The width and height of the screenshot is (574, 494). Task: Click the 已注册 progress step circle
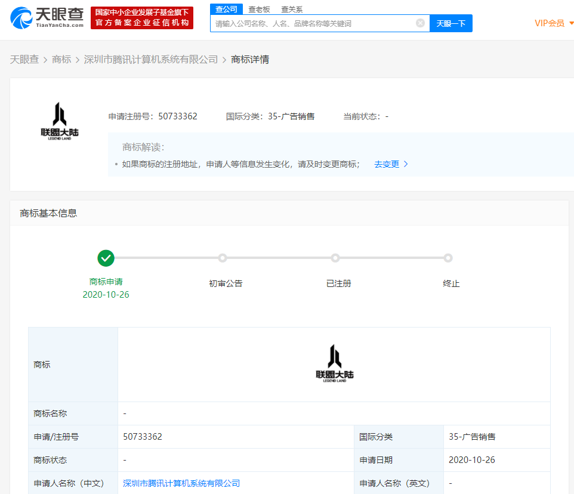click(x=335, y=258)
